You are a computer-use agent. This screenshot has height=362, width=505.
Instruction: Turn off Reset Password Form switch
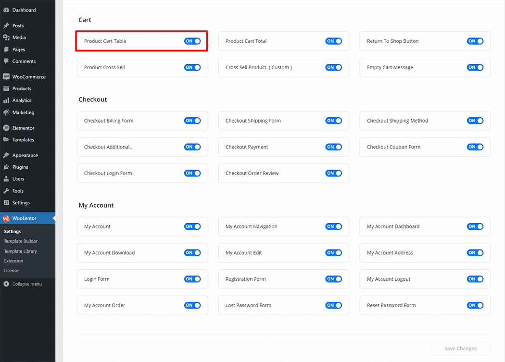tap(475, 305)
